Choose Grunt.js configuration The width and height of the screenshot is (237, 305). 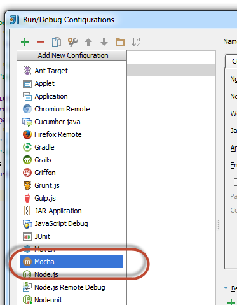tap(72, 185)
